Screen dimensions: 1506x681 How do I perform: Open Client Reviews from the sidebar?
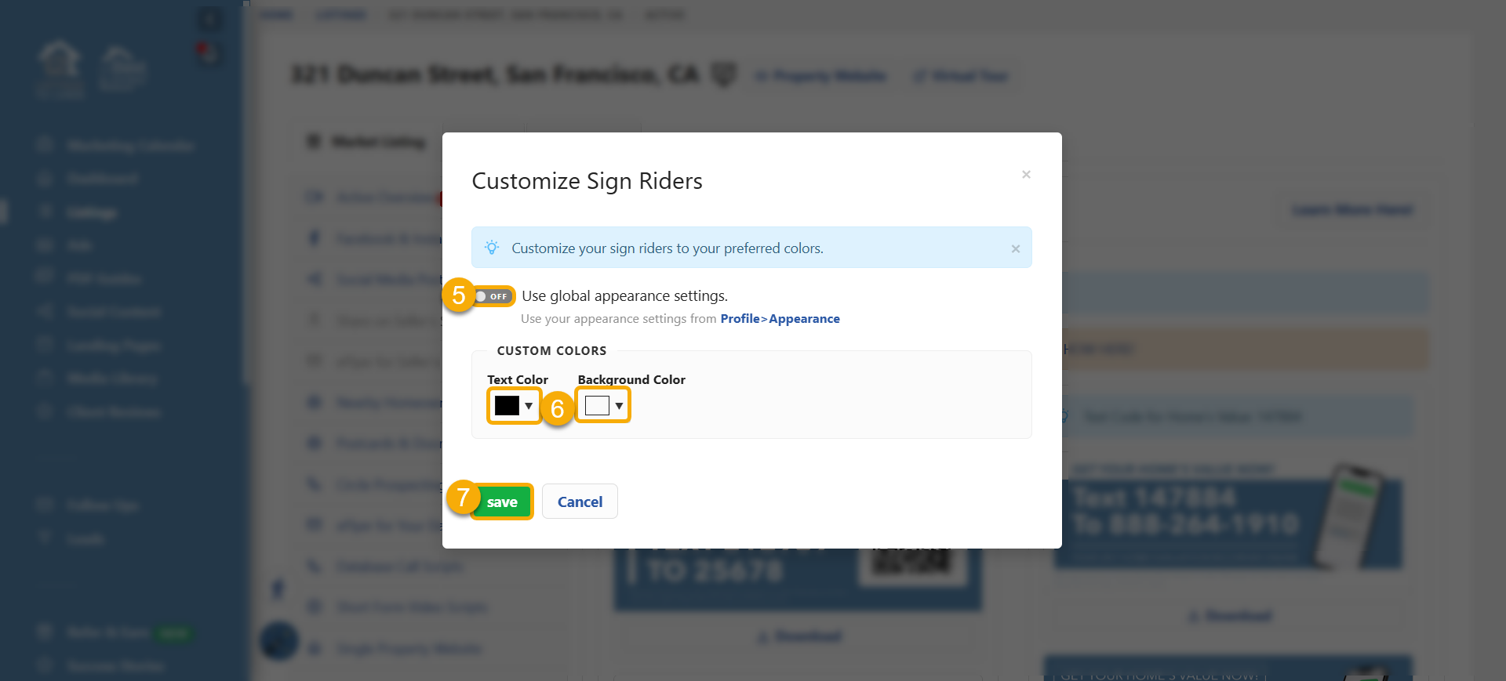(x=44, y=411)
